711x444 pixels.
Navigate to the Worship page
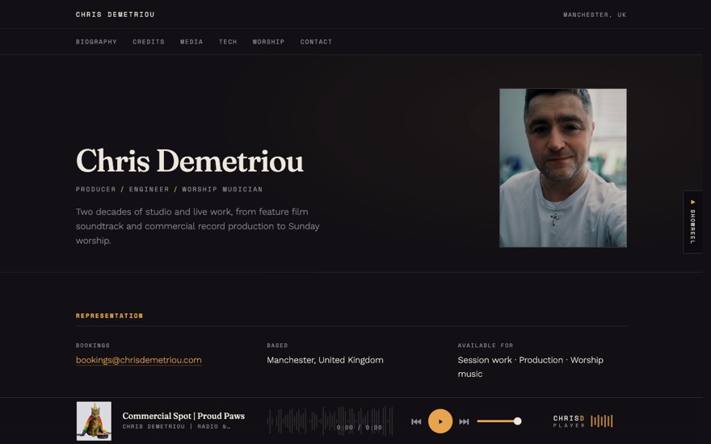pyautogui.click(x=268, y=42)
